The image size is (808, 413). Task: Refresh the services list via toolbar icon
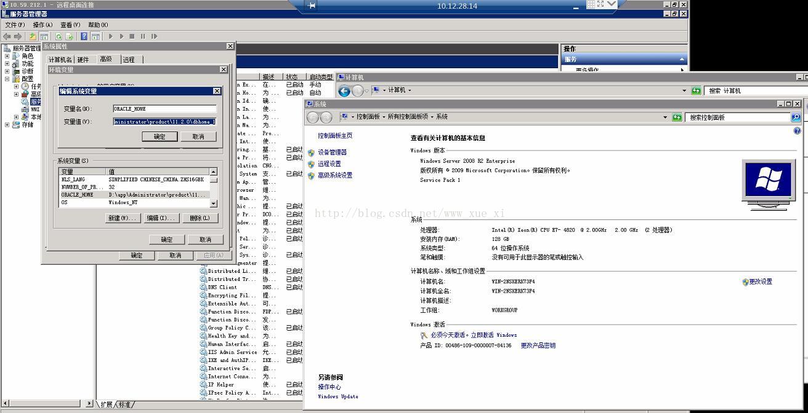click(x=59, y=36)
